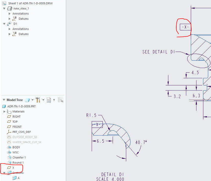Select the RIGHT datum plane icon
Screen dimensions: 211x181
pyautogui.click(x=9, y=117)
